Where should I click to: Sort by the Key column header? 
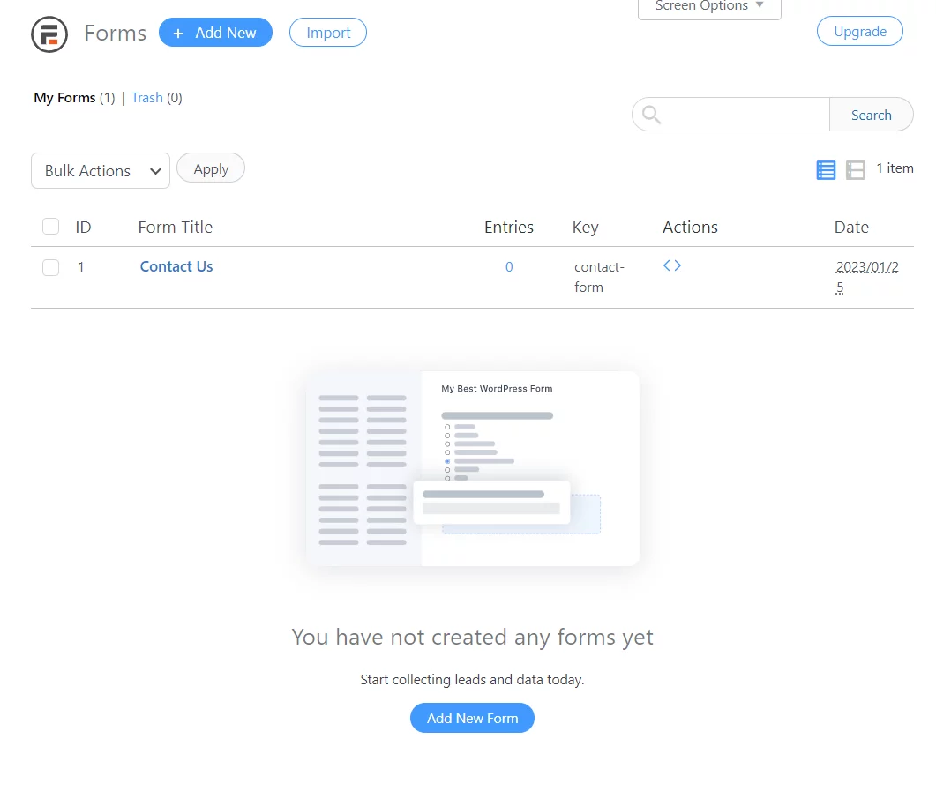(x=585, y=228)
